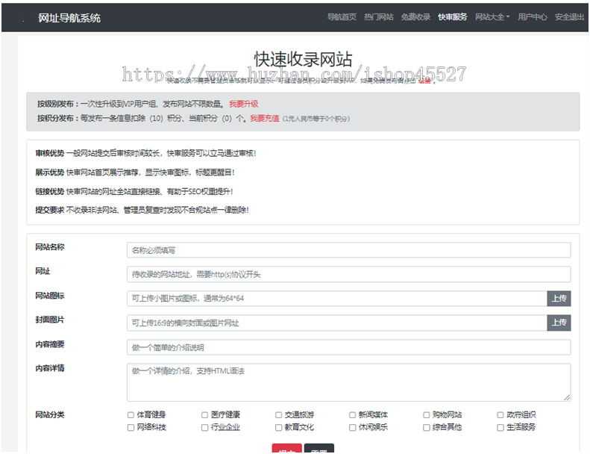Click the 封面图片 path input field
590x454 pixels.
click(336, 323)
